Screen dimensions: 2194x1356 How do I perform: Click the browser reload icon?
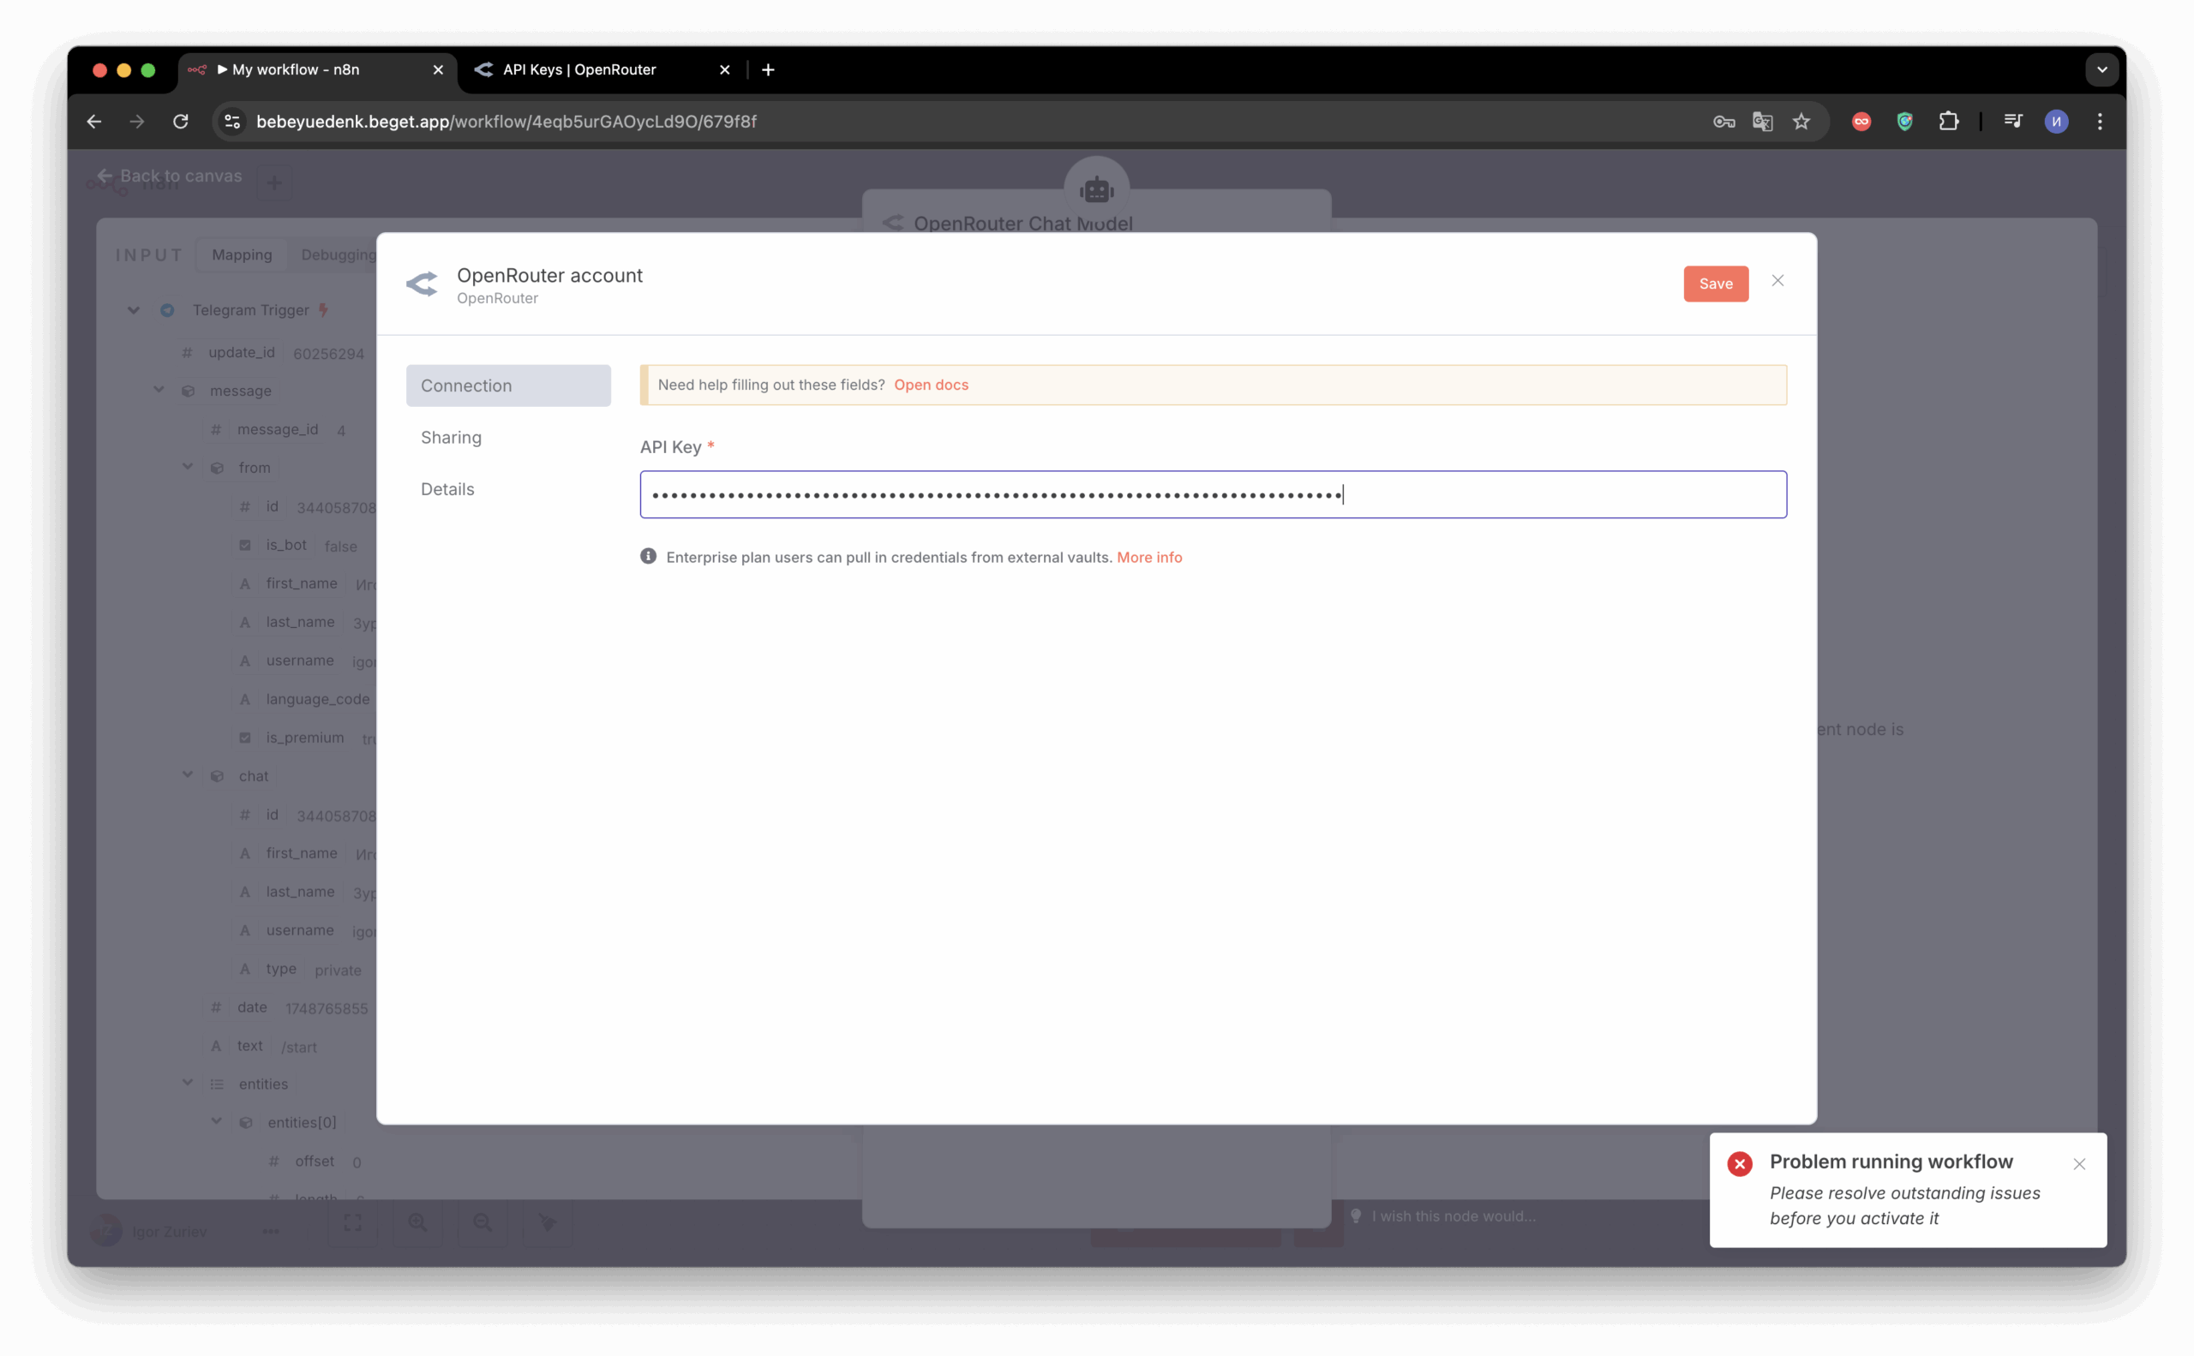click(180, 121)
